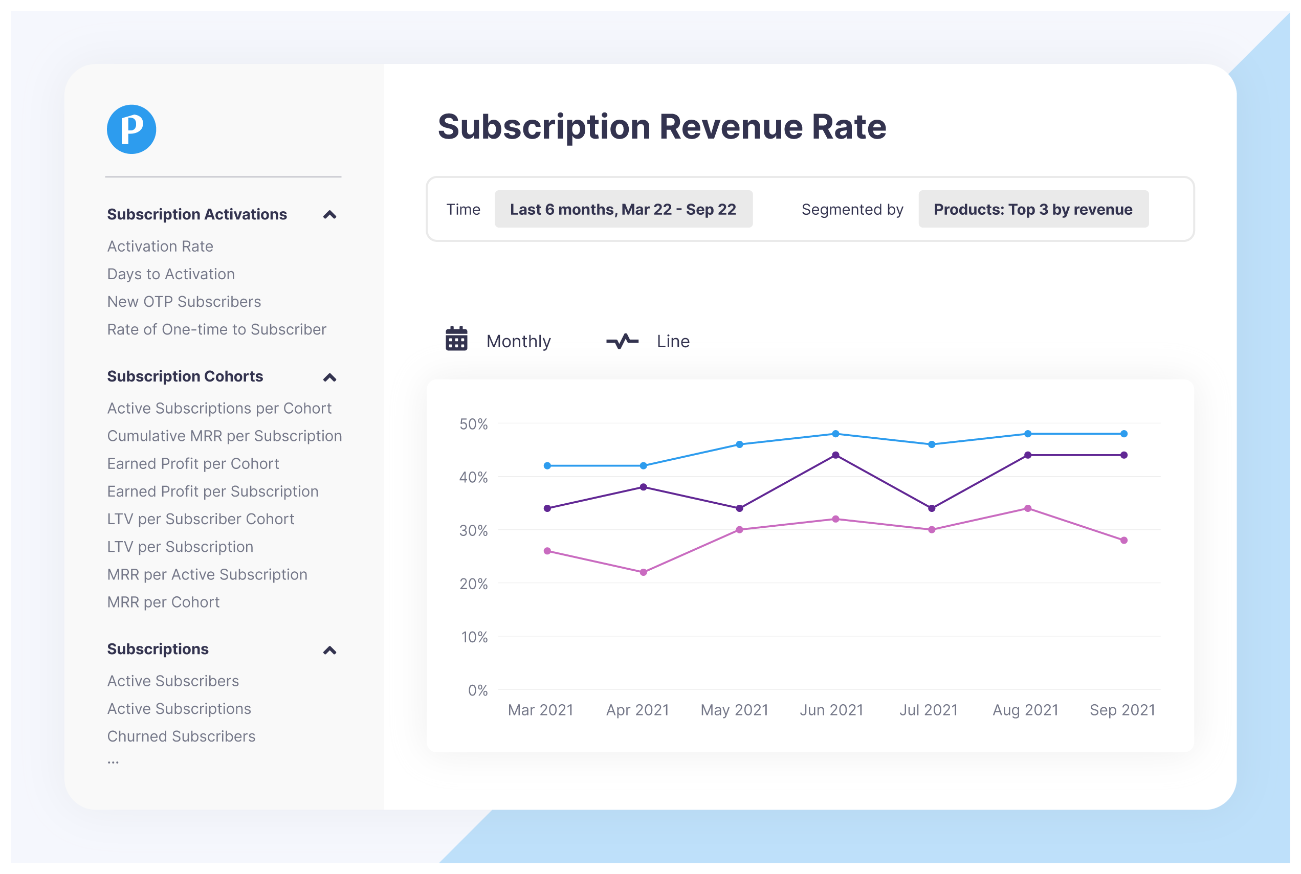Image resolution: width=1301 pixels, height=874 pixels.
Task: Click the Monthly interval label
Action: coord(518,341)
